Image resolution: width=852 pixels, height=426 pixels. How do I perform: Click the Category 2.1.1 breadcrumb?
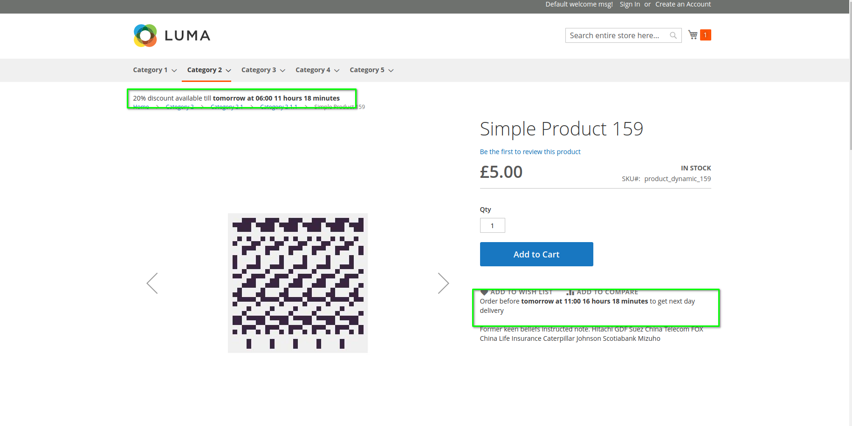(x=279, y=107)
